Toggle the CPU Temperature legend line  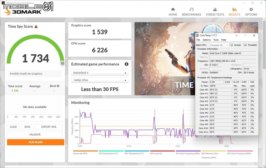coord(111,152)
